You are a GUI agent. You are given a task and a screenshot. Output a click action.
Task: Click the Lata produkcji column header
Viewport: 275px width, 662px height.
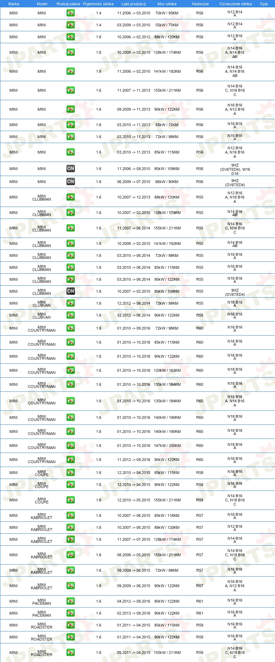(x=134, y=4)
